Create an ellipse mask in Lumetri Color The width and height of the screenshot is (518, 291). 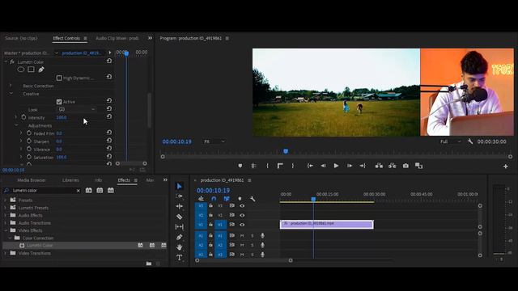[x=21, y=70]
